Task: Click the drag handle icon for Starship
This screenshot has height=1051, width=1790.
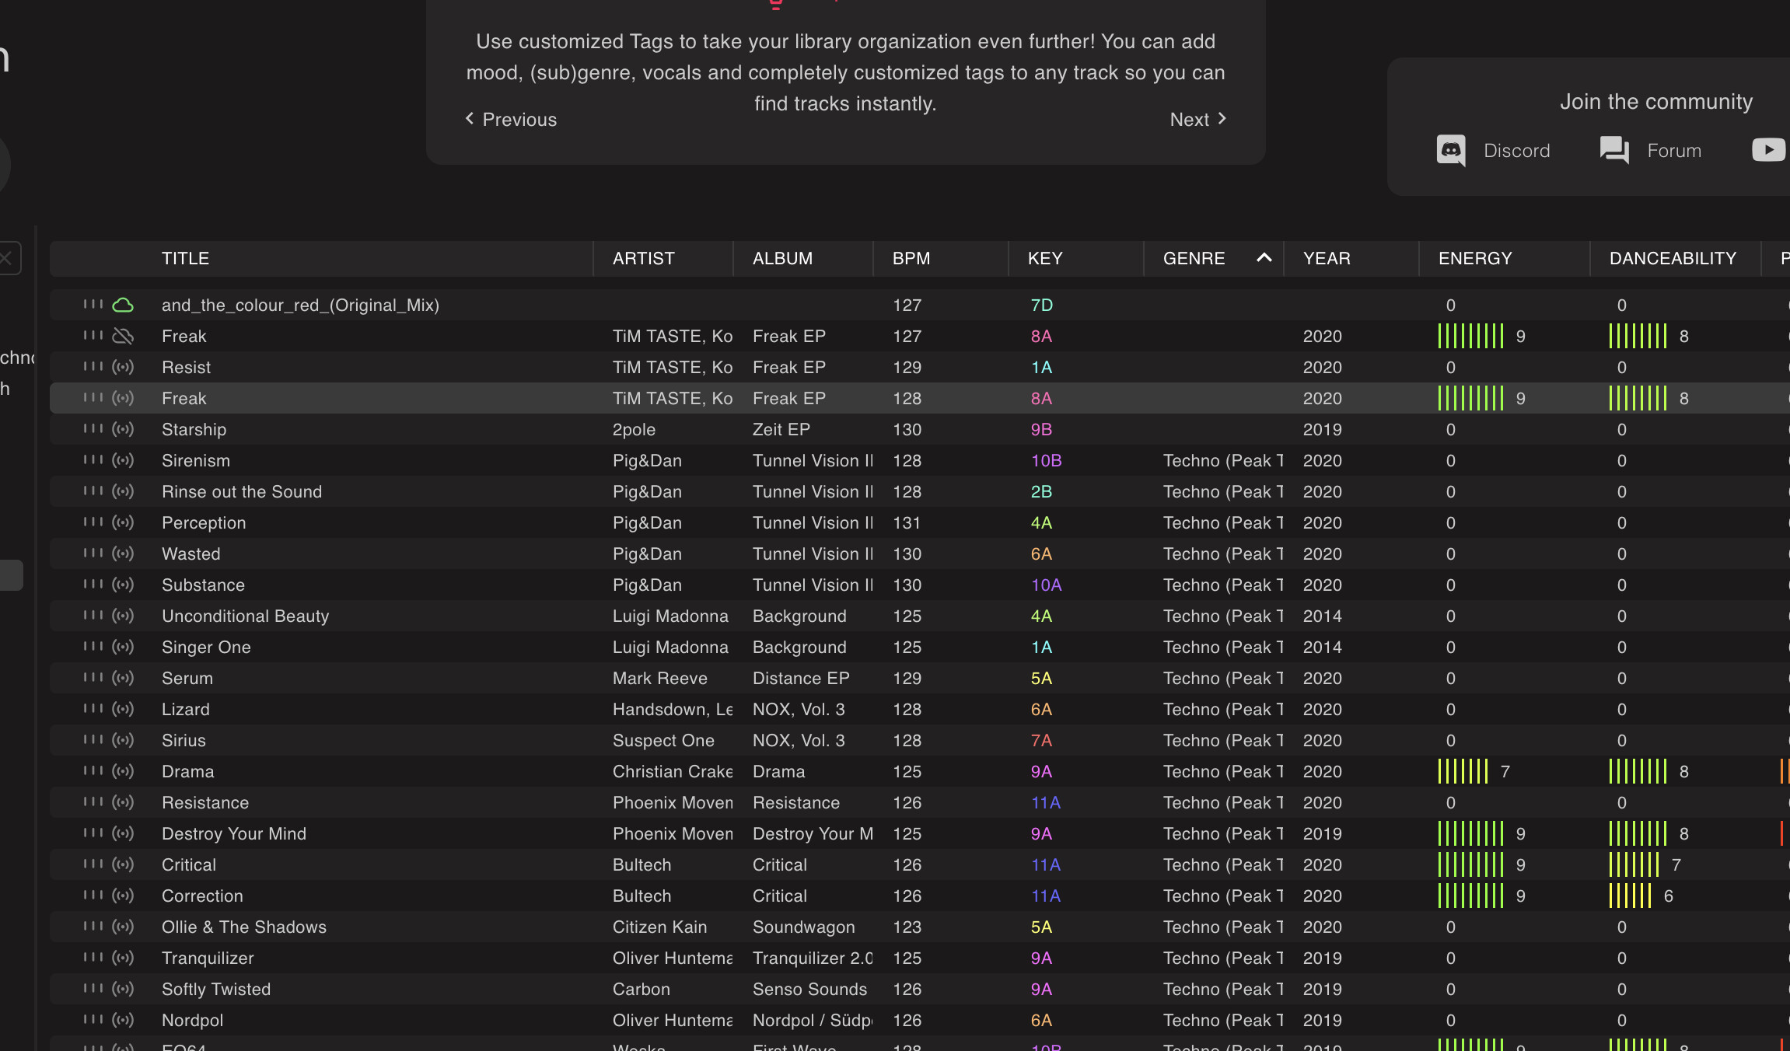Action: tap(93, 428)
